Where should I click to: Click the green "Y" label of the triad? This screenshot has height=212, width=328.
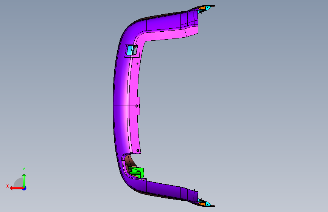(x=24, y=170)
